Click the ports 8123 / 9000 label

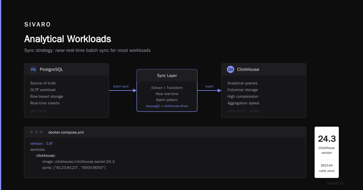(243, 111)
